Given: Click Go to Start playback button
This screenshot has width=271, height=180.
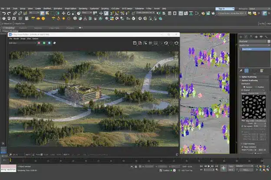Looking at the screenshot, I should 202,166.
